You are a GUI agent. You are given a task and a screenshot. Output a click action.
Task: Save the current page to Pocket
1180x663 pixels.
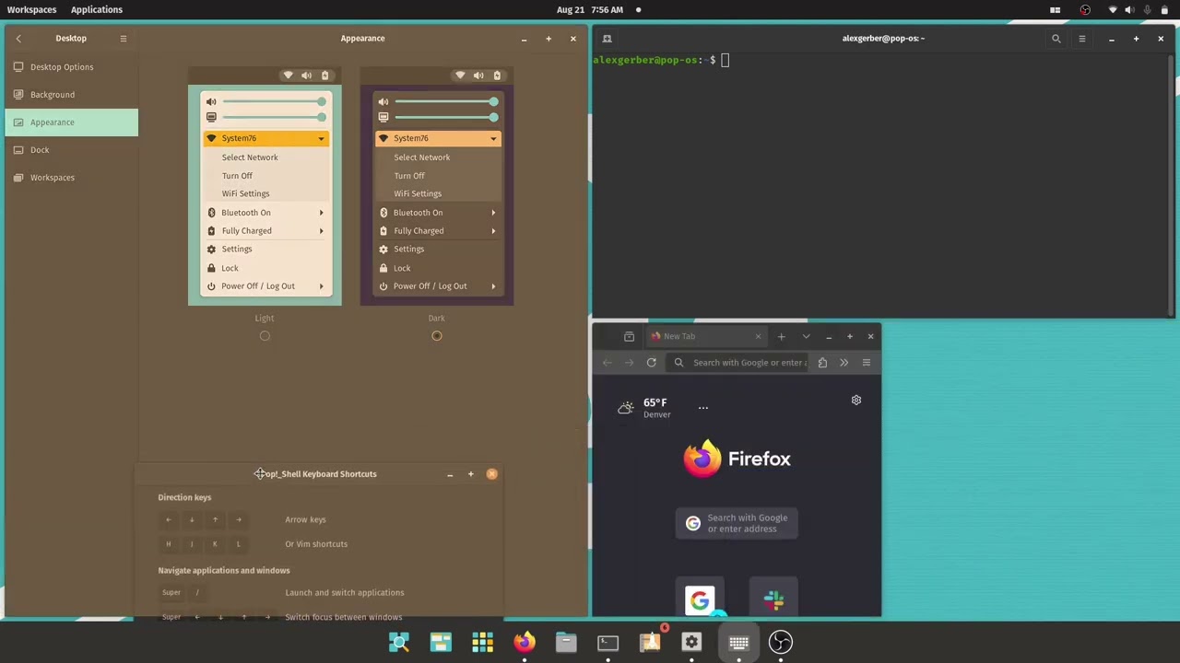click(x=821, y=362)
